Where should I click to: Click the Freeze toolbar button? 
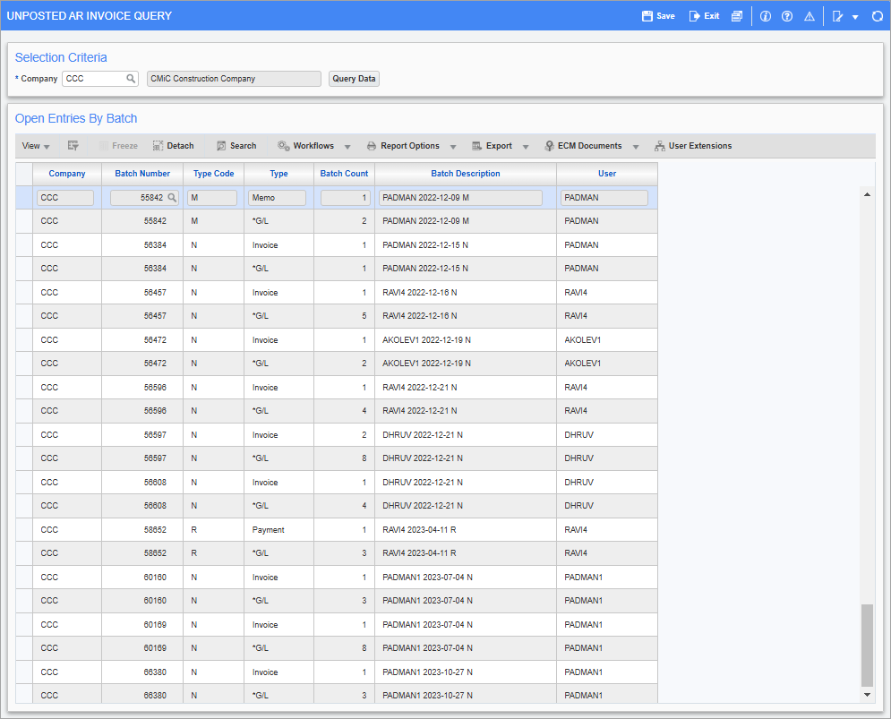(x=120, y=145)
